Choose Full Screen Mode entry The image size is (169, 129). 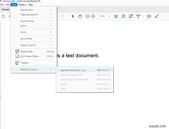point(34,56)
